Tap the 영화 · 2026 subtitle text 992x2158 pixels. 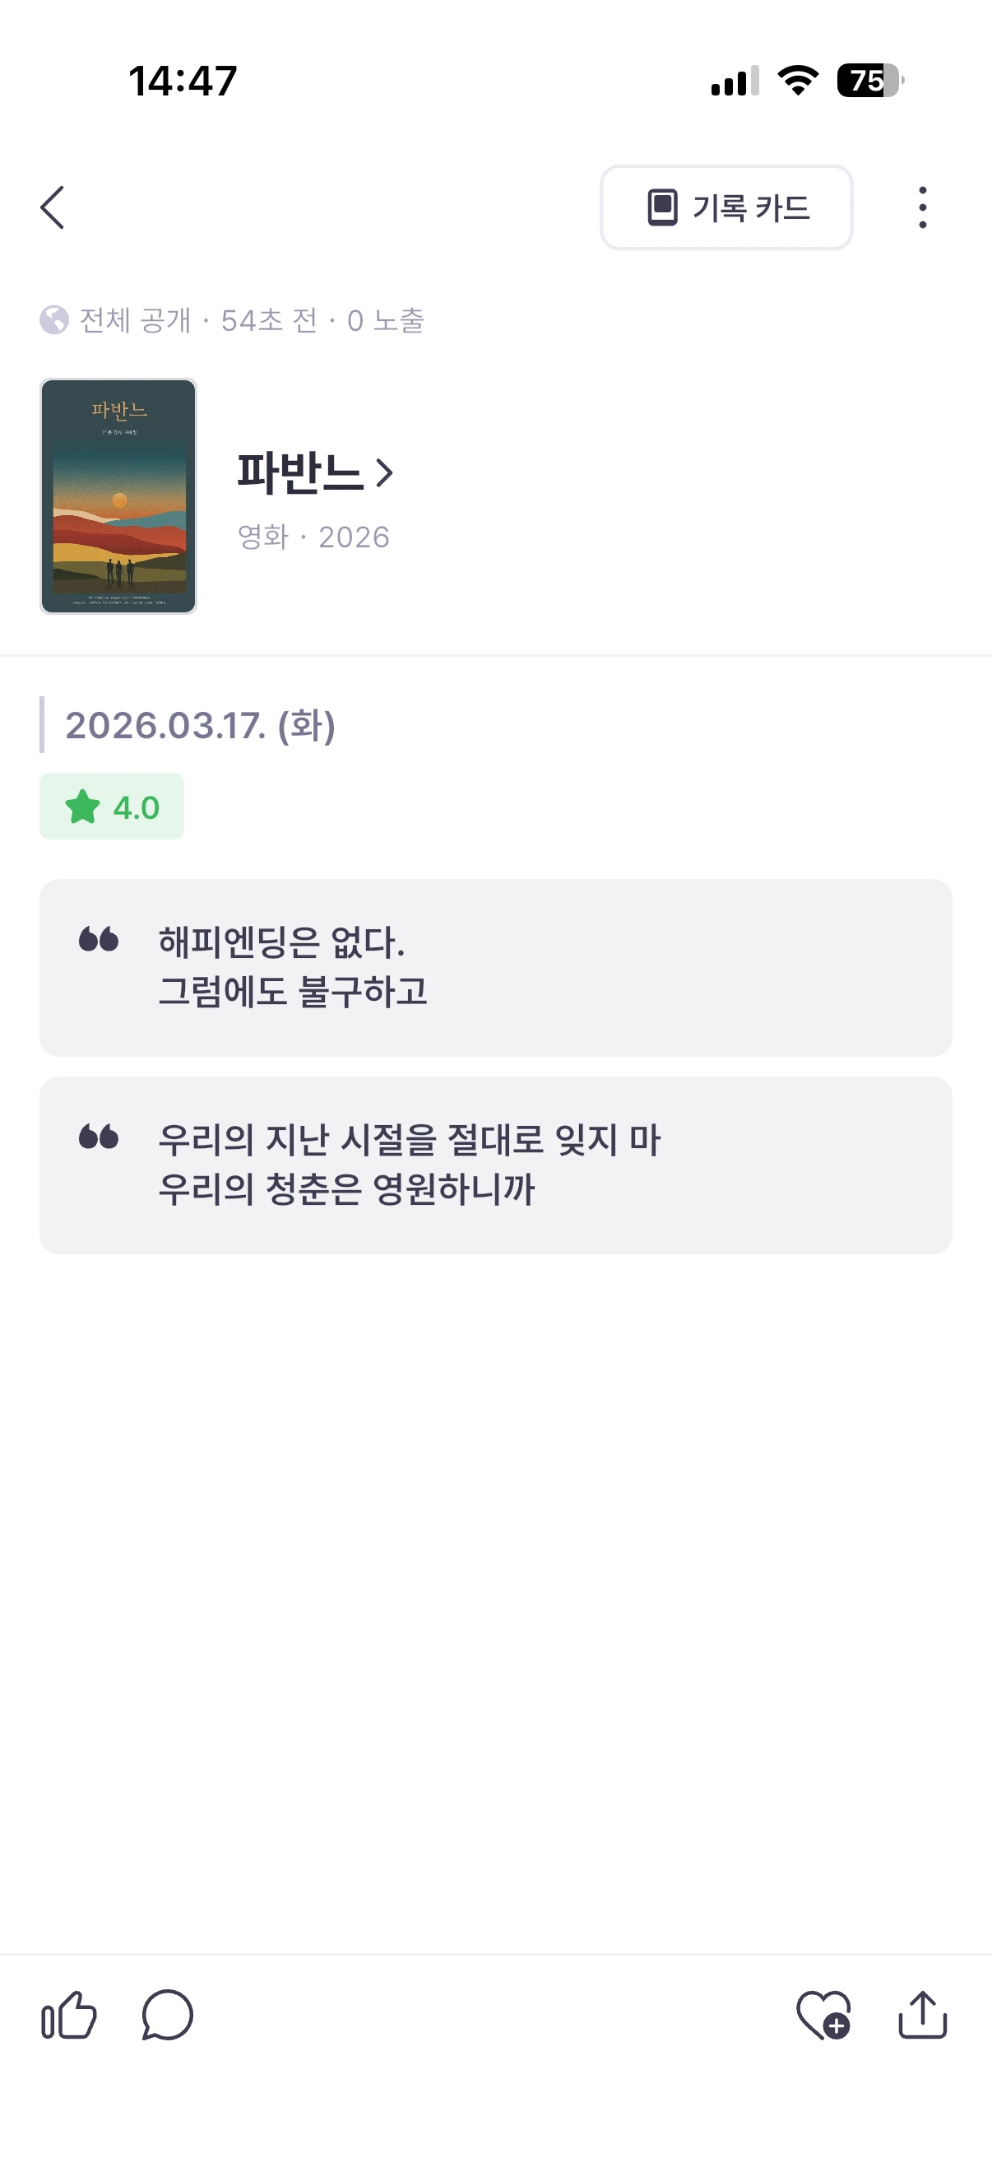[x=314, y=537]
